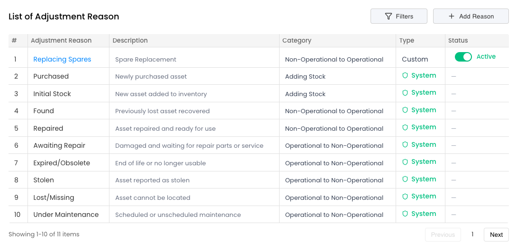
Task: Click the shield icon in Awaiting Repair row
Action: (x=405, y=145)
